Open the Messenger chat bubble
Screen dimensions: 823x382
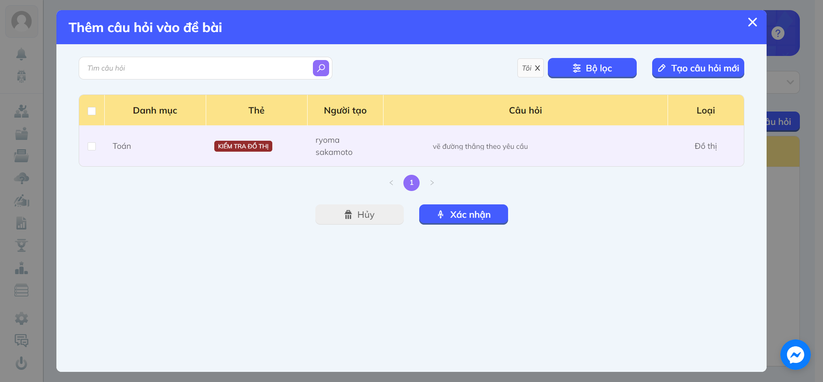pos(795,355)
